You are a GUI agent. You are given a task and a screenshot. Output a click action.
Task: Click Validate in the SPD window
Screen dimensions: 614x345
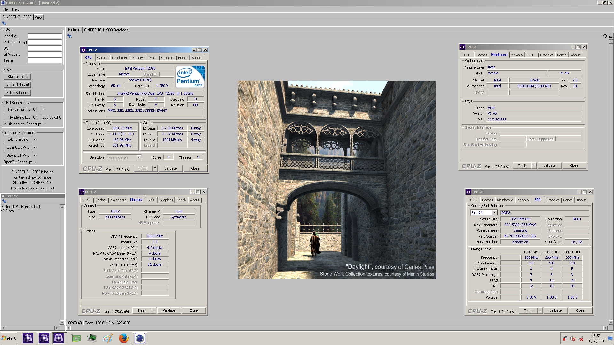555,310
